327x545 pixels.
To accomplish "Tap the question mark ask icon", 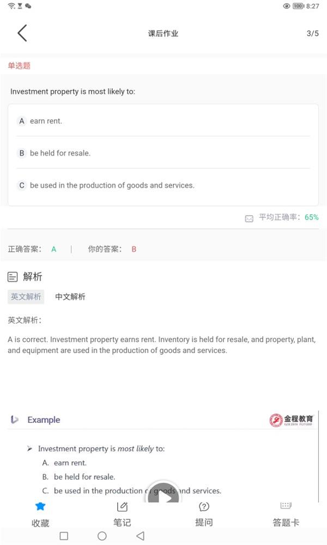I will coord(204,507).
